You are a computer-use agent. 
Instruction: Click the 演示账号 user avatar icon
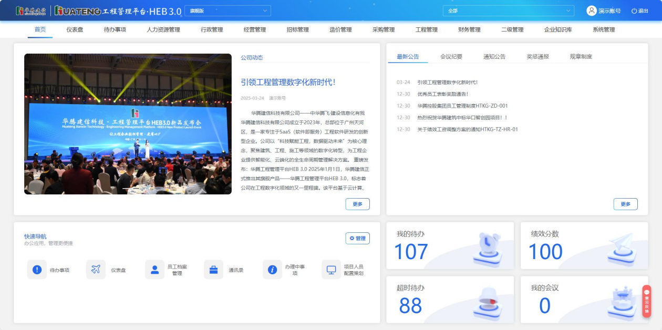(592, 11)
